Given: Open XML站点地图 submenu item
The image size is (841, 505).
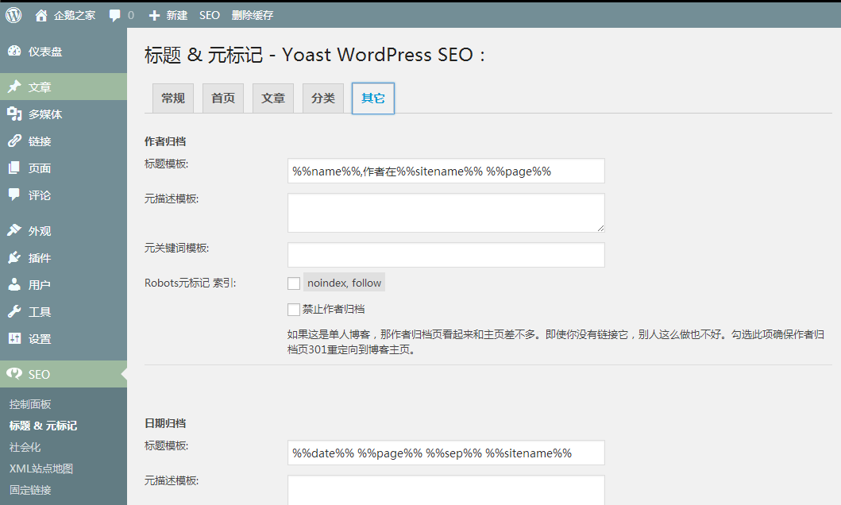Looking at the screenshot, I should point(41,468).
